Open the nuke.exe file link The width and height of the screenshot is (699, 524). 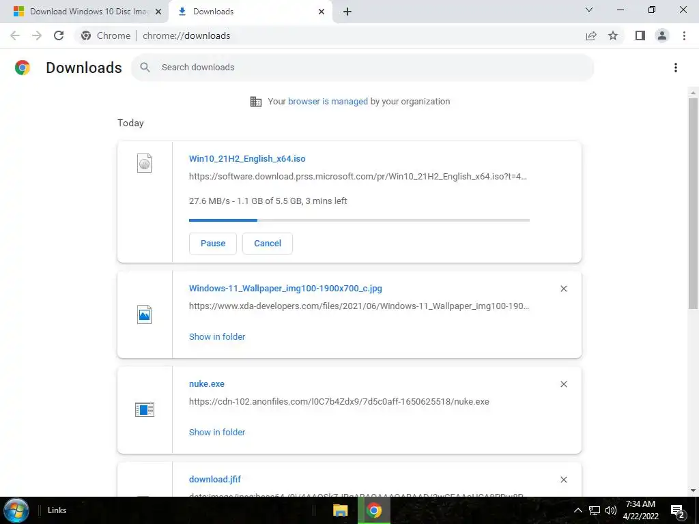pos(206,383)
